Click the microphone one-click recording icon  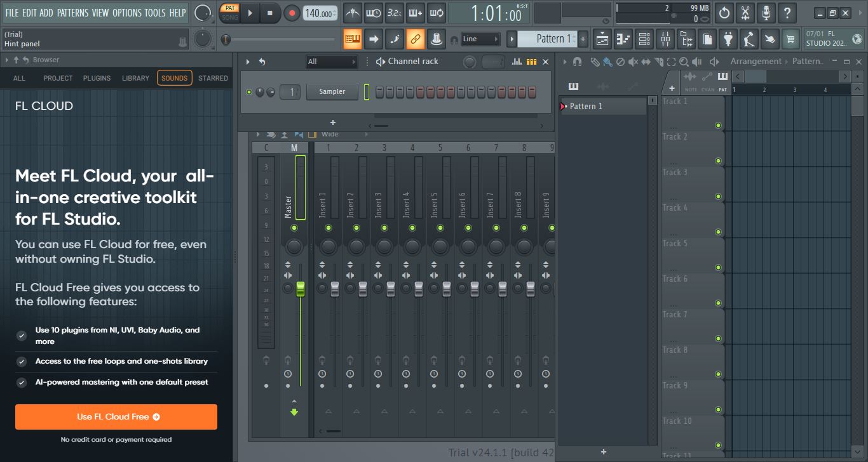(x=766, y=13)
